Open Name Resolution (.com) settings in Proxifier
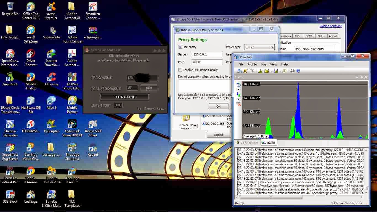The image size is (377, 212). [x=252, y=71]
